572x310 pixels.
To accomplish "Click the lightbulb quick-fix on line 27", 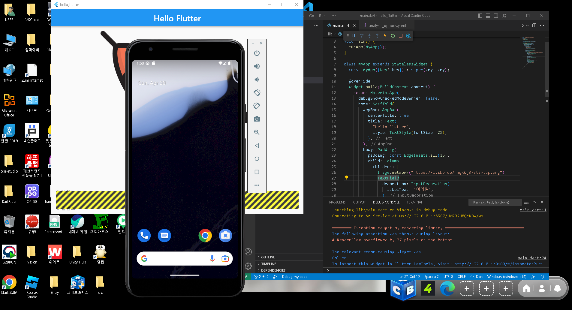I will point(346,178).
